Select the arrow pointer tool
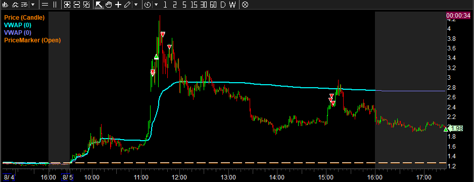Screen dimensions: 474x182 (x=99, y=5)
